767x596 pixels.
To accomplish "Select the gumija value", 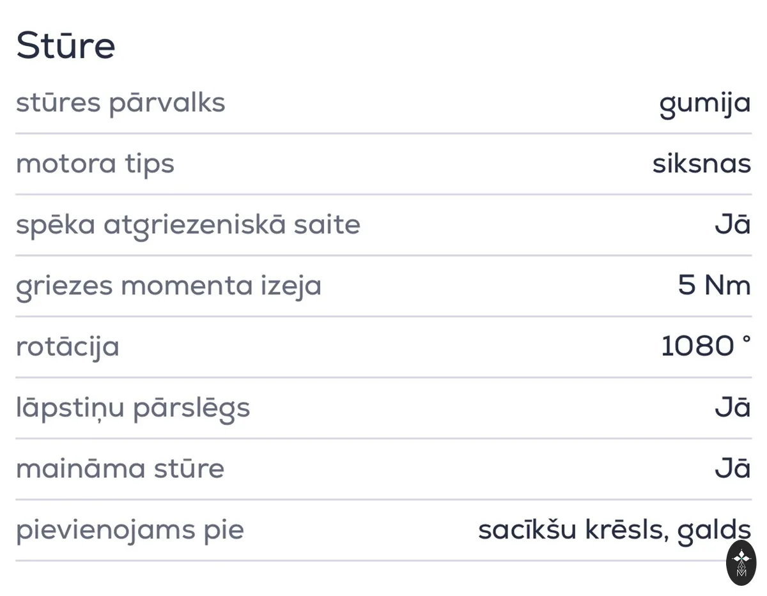I will 705,104.
